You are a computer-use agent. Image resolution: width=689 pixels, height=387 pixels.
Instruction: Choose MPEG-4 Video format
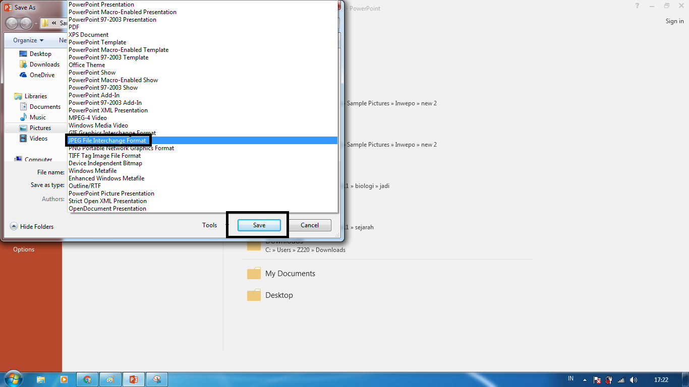pos(203,118)
